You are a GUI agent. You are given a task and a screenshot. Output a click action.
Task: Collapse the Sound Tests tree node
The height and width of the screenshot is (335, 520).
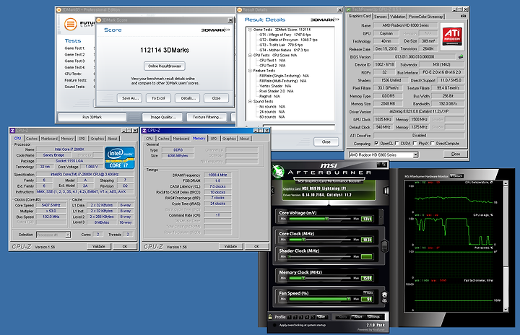click(x=250, y=102)
